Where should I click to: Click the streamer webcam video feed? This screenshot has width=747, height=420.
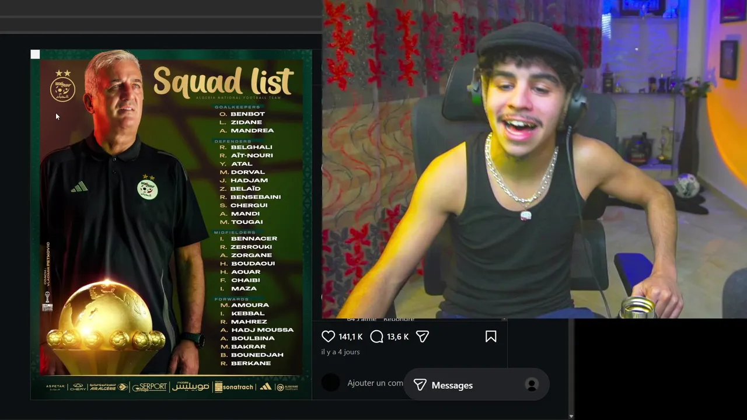(x=535, y=159)
